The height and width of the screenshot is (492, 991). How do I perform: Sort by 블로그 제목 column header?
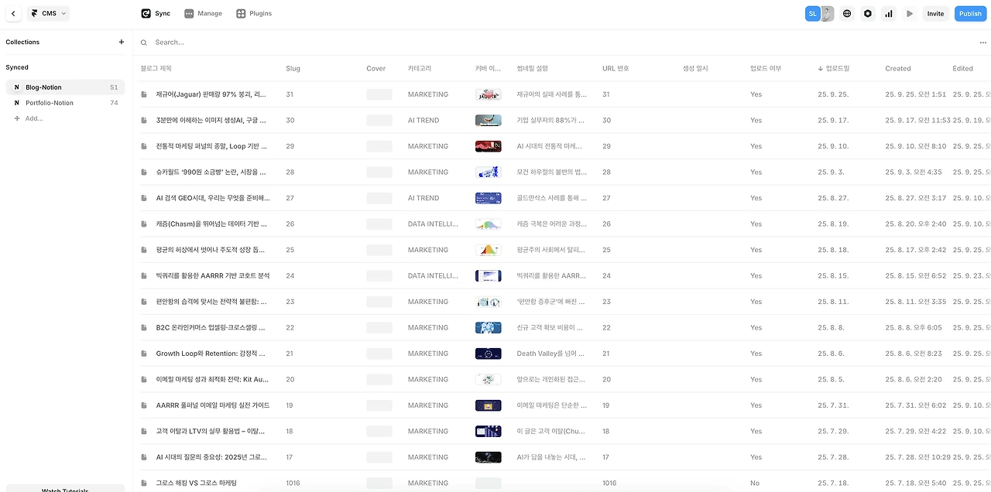(x=156, y=68)
